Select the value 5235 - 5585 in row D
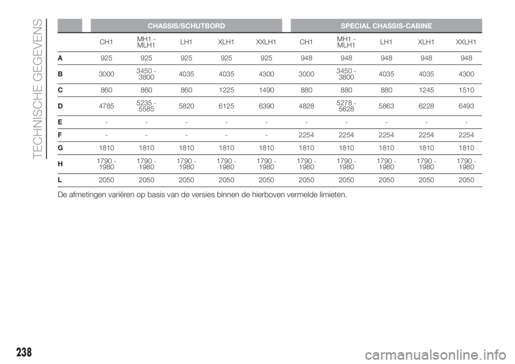 146,106
